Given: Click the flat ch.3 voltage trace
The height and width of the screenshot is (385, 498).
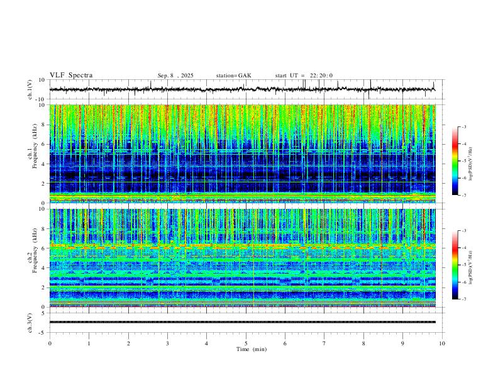Looking at the screenshot, I should [242, 322].
